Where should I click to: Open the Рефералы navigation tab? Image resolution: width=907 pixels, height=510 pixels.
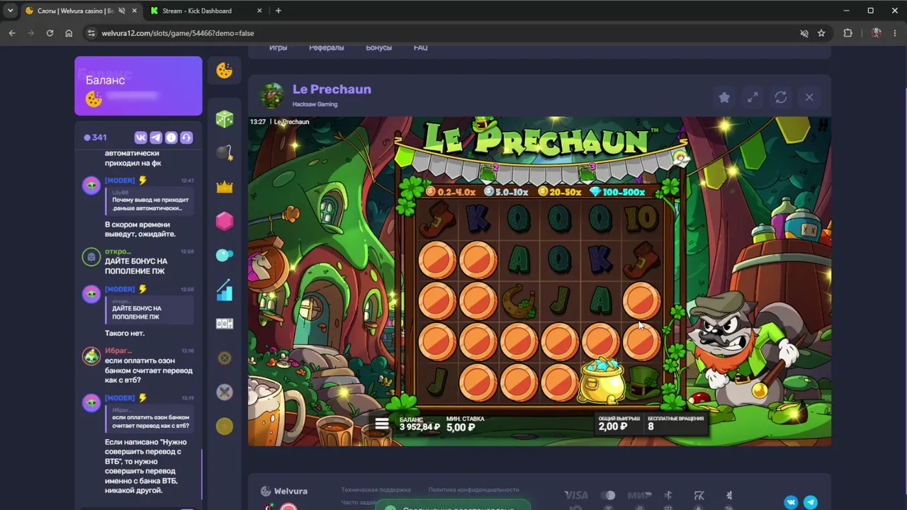point(327,48)
